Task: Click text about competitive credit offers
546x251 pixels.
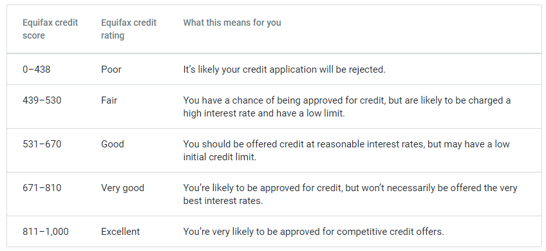Action: coord(314,232)
